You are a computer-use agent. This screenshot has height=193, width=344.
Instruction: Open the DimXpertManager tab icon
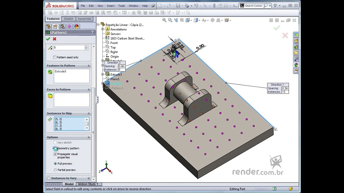pos(69,26)
